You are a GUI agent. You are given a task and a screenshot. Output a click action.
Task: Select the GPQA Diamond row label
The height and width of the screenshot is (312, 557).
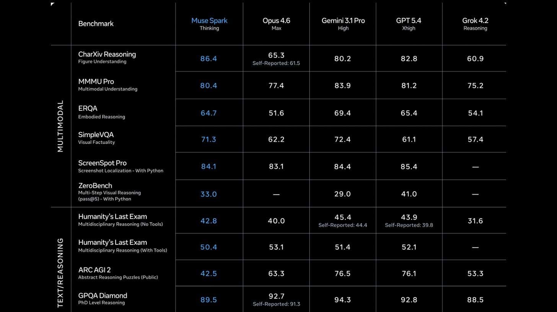point(103,296)
